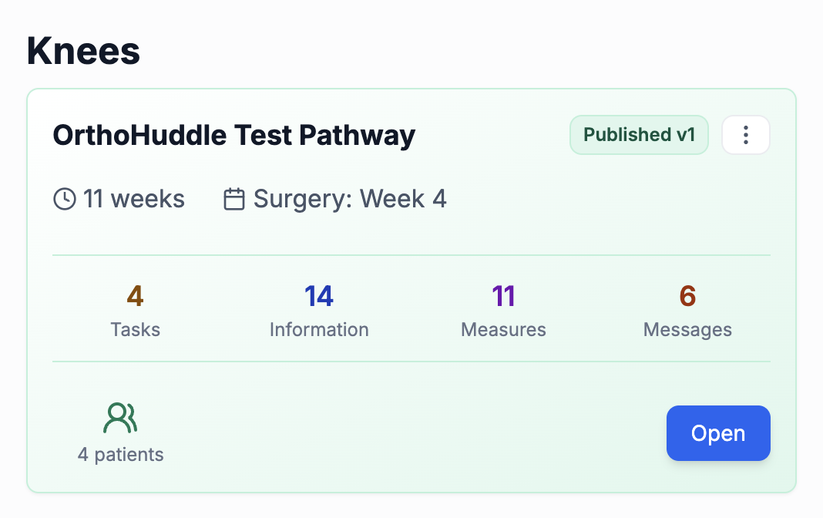The image size is (823, 518).
Task: Click the clock icon next to duration
Action: (x=63, y=198)
